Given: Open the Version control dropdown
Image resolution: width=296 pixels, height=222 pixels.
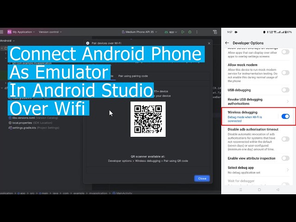Looking at the screenshot, I should (50, 32).
